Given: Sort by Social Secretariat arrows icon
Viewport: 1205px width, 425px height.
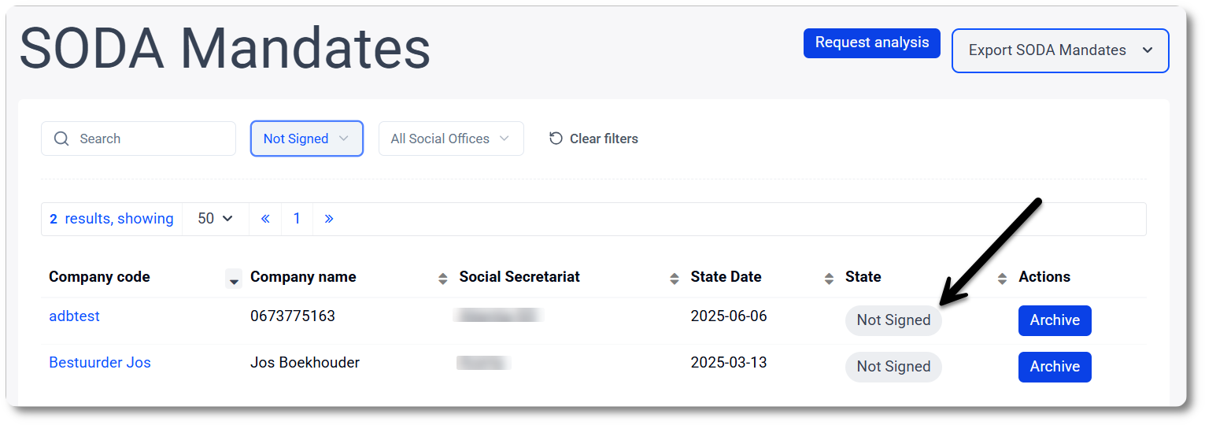Looking at the screenshot, I should pyautogui.click(x=675, y=278).
